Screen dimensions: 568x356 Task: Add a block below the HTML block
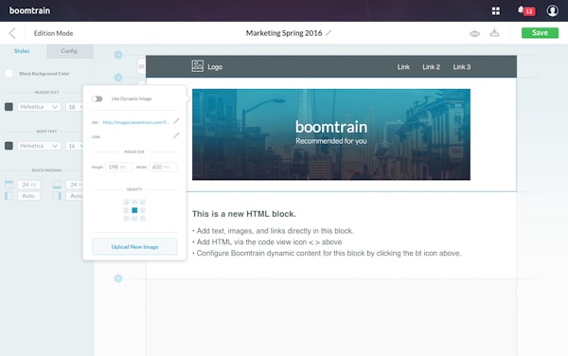tap(118, 278)
